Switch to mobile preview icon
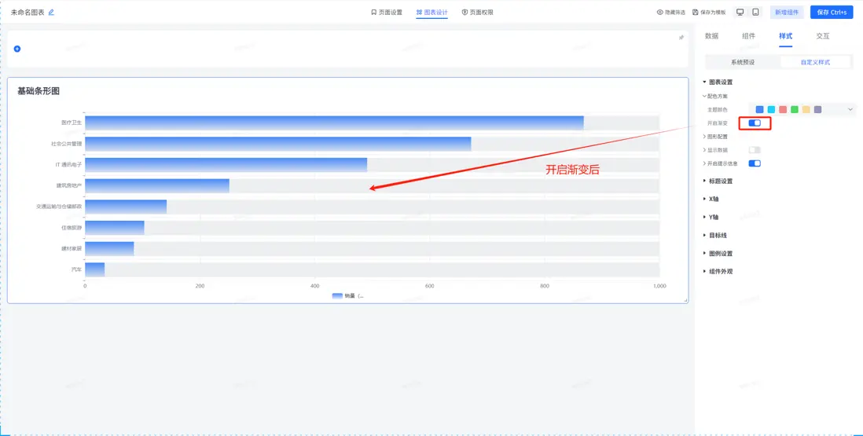863x436 pixels. coord(755,12)
